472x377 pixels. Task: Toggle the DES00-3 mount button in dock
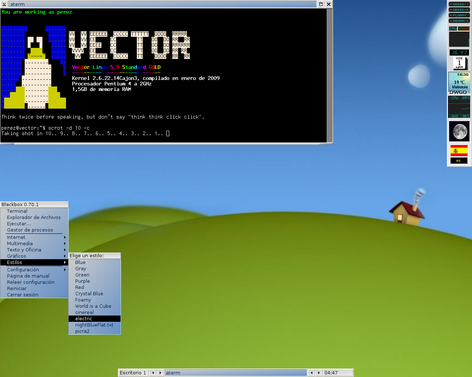(459, 10)
